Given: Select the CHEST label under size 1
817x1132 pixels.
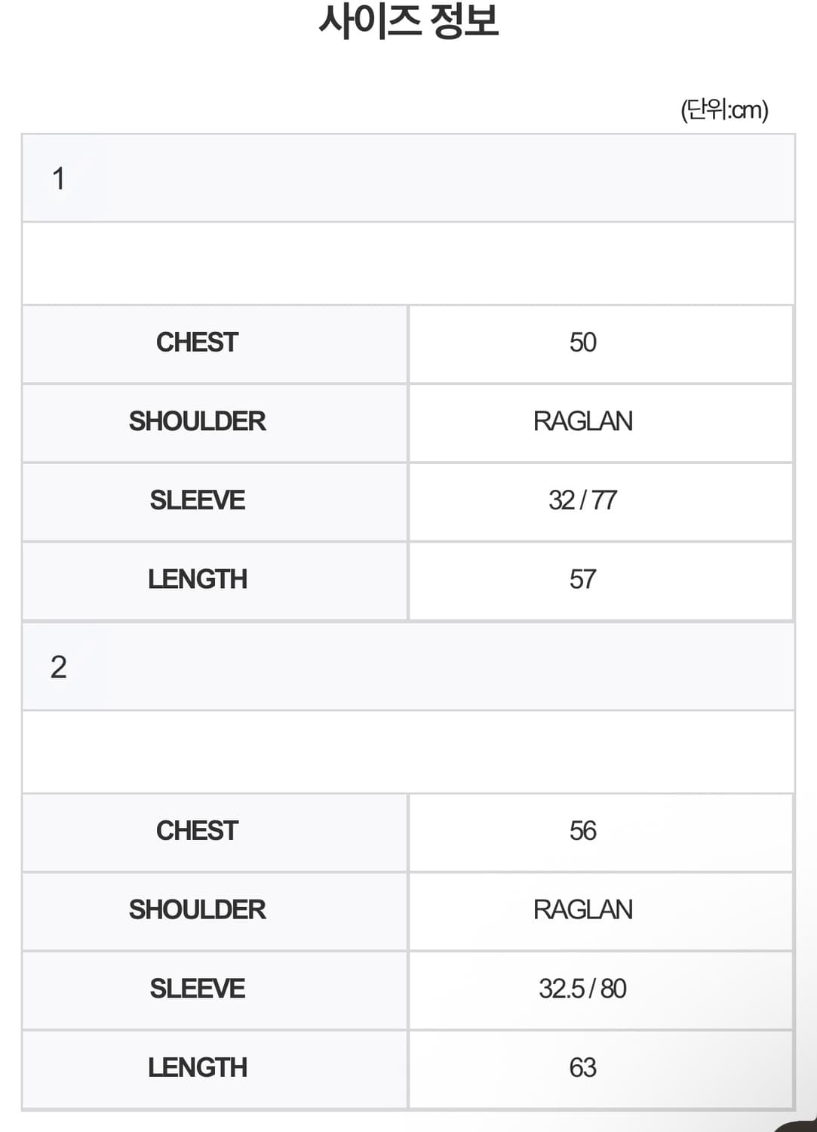Looking at the screenshot, I should [198, 343].
